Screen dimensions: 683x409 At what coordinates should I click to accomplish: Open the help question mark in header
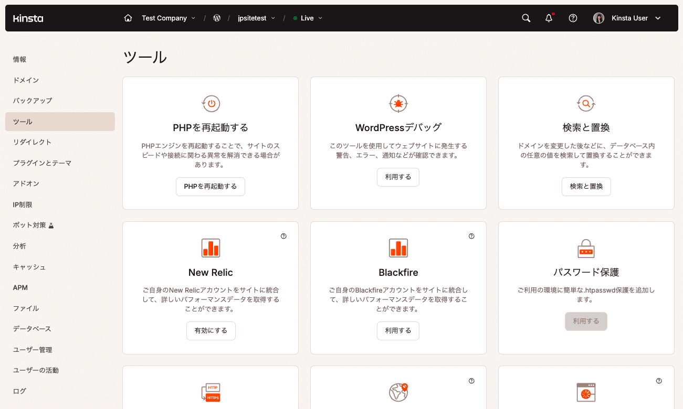pos(573,18)
